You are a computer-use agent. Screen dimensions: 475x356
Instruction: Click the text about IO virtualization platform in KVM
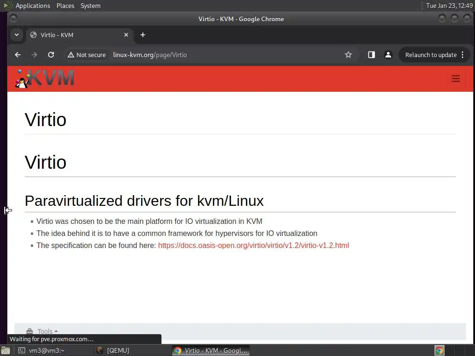pos(149,221)
